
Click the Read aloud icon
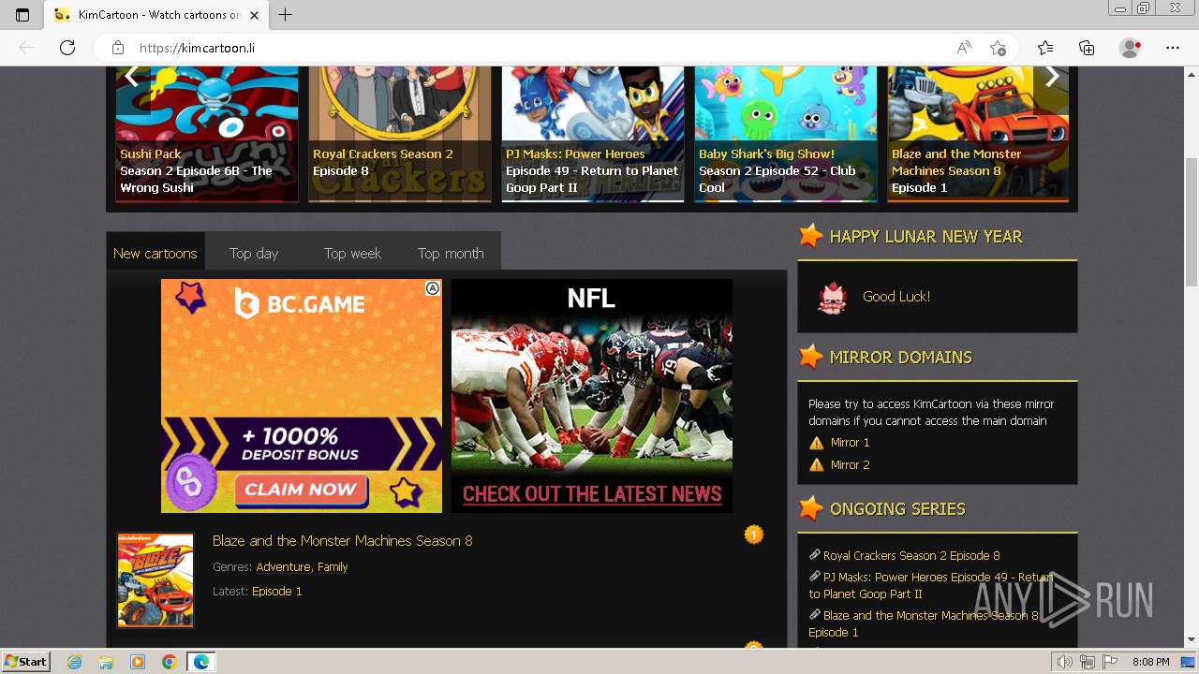pyautogui.click(x=964, y=48)
